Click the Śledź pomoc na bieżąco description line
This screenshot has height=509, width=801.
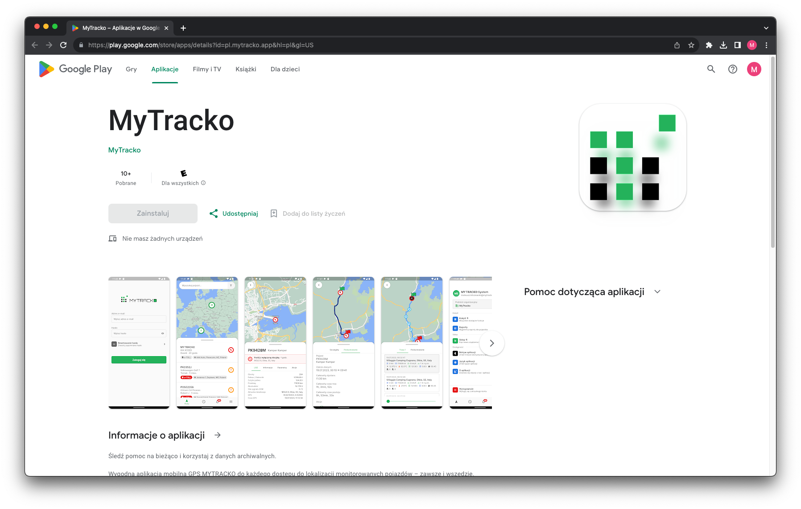coord(192,456)
